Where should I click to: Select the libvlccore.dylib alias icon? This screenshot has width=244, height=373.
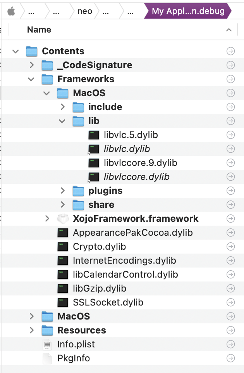click(94, 177)
